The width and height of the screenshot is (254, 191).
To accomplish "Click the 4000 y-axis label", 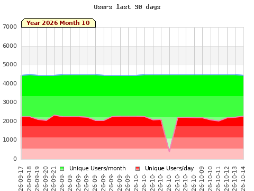I will (x=10, y=83).
